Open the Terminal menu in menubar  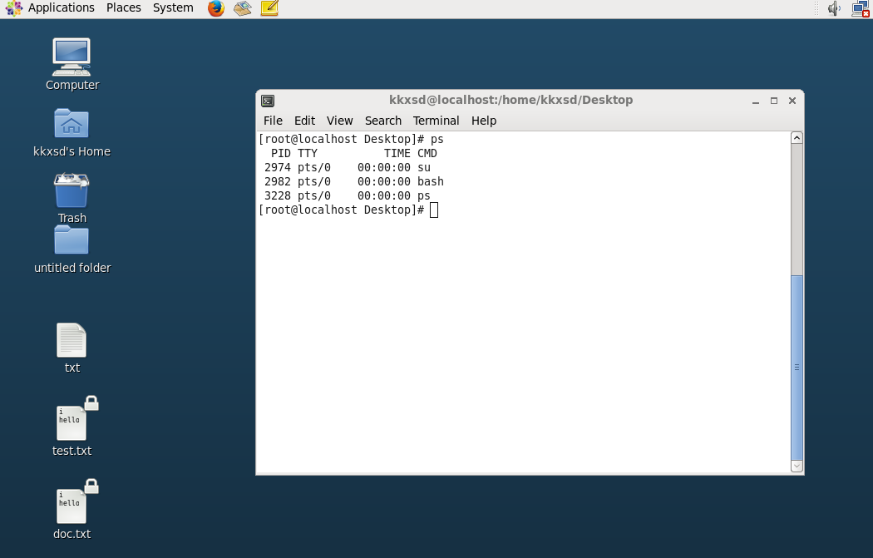[x=436, y=121]
